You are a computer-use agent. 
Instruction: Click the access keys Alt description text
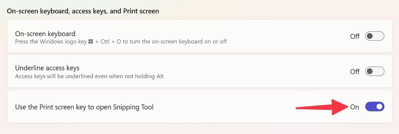tap(89, 76)
